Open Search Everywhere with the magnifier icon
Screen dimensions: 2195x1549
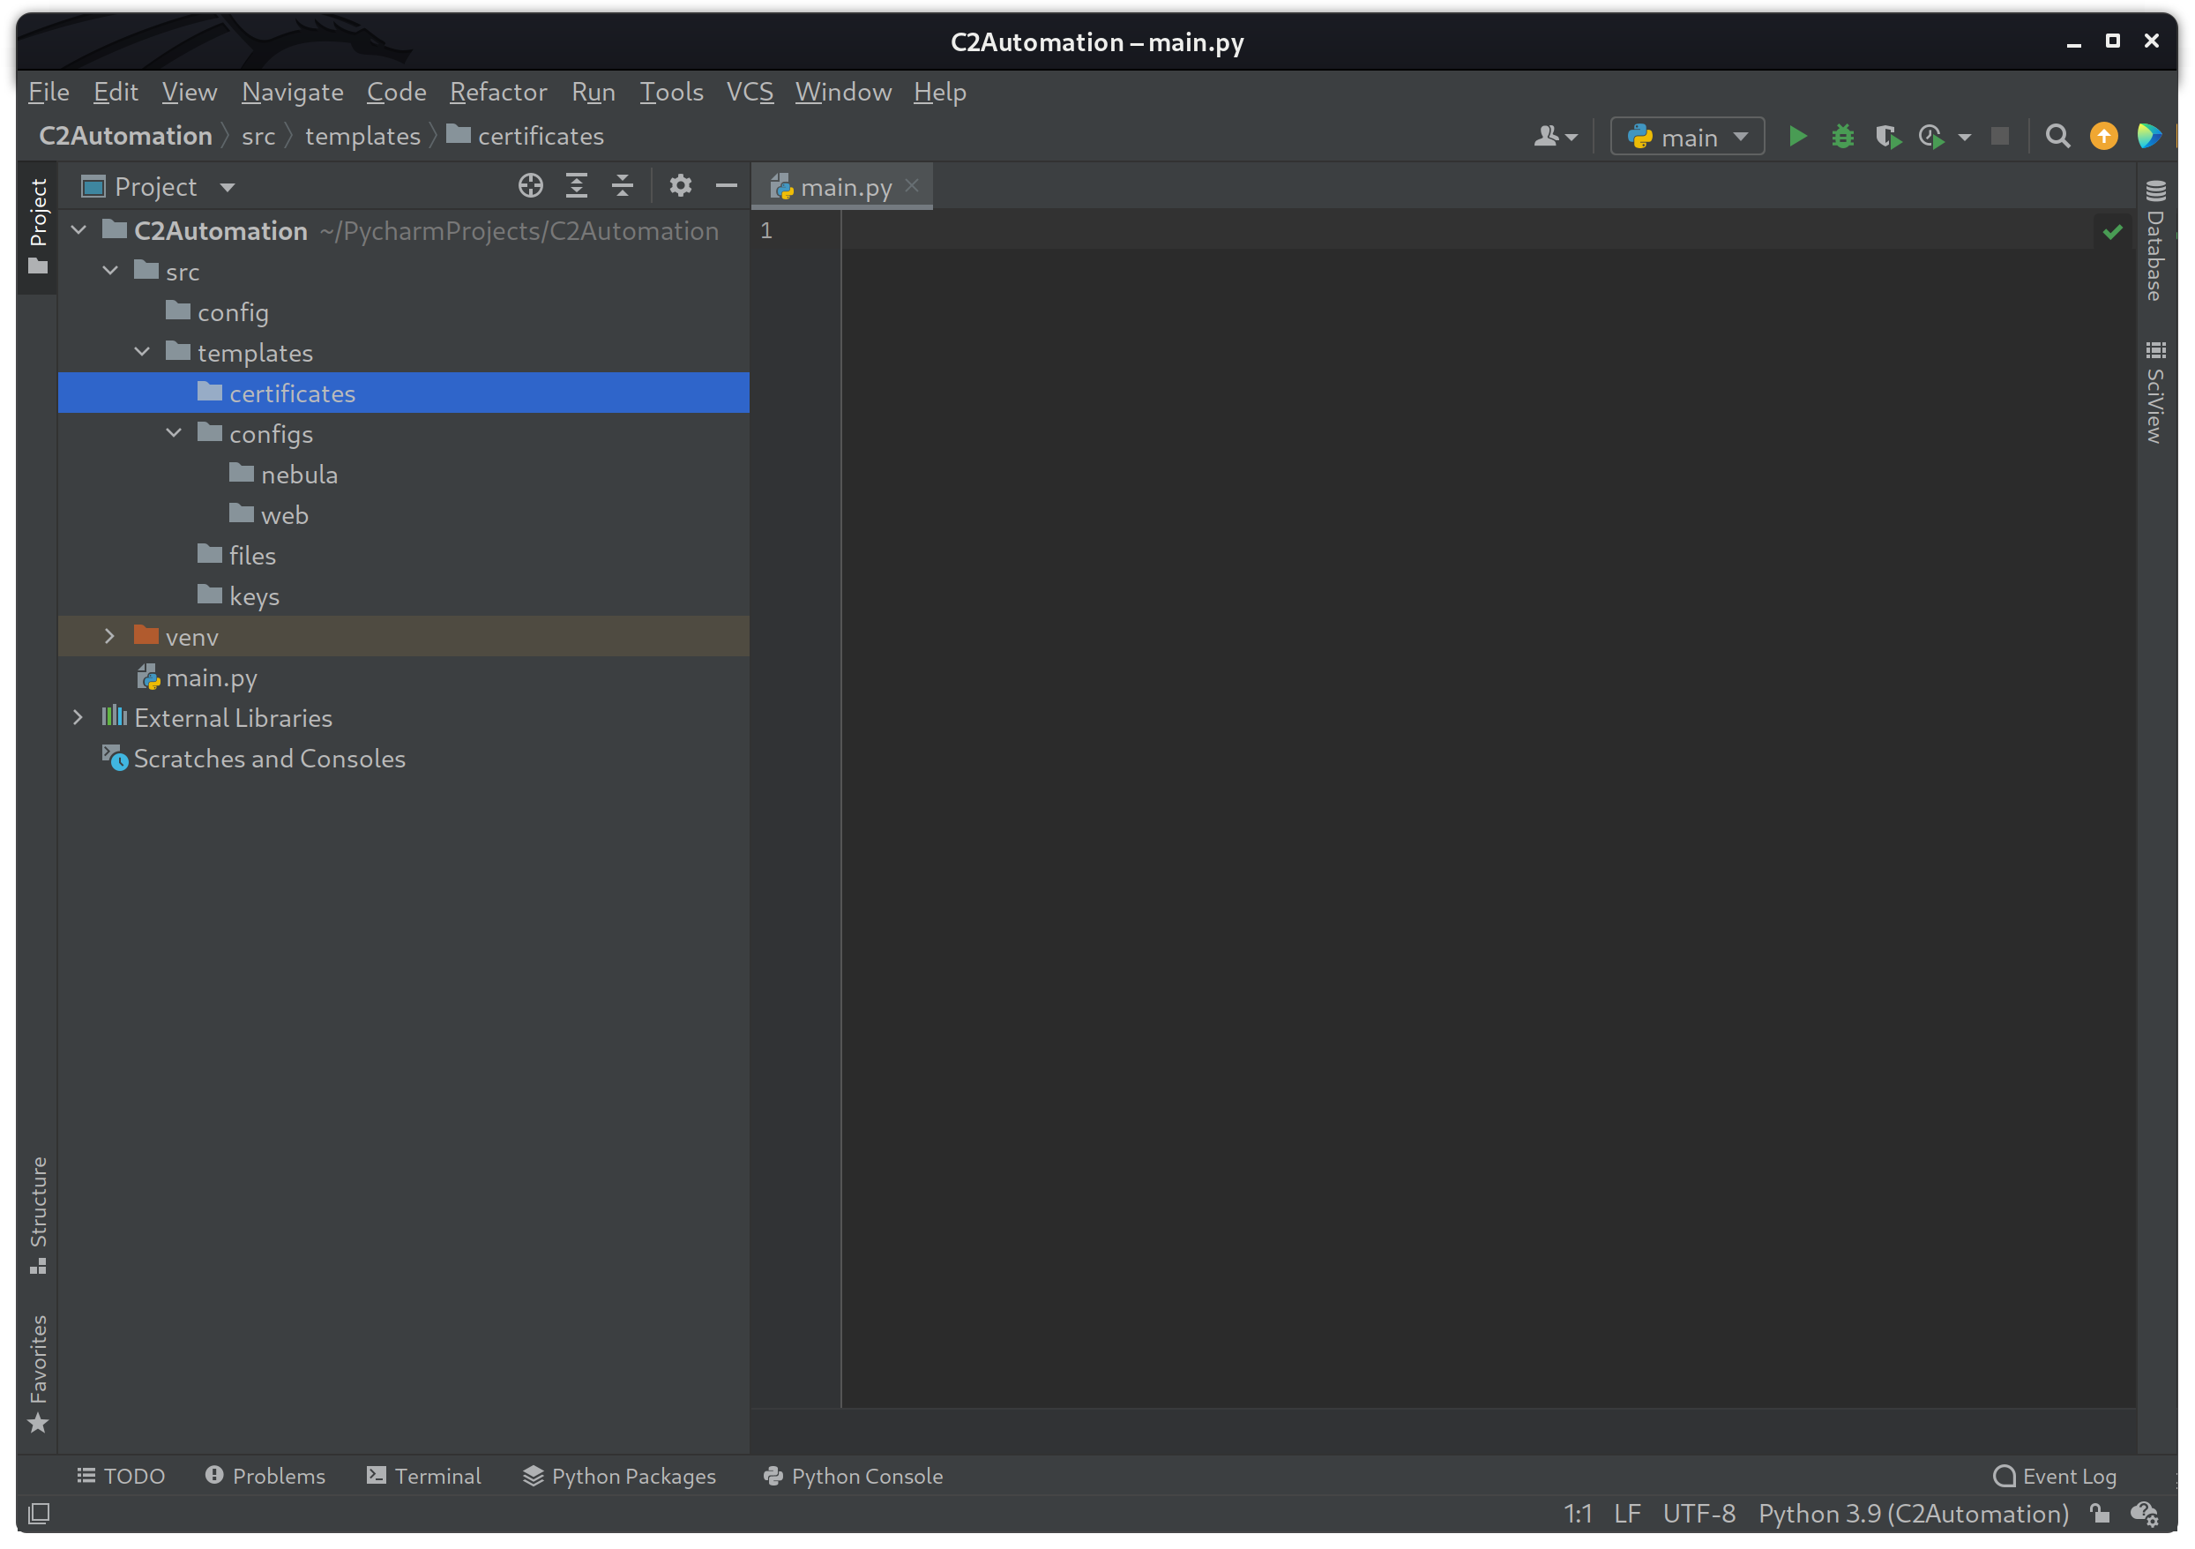(2058, 136)
